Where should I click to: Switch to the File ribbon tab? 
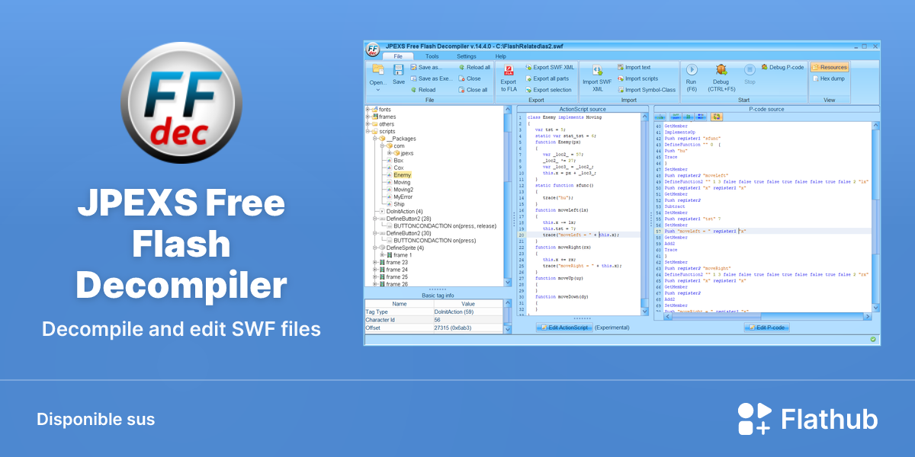398,56
